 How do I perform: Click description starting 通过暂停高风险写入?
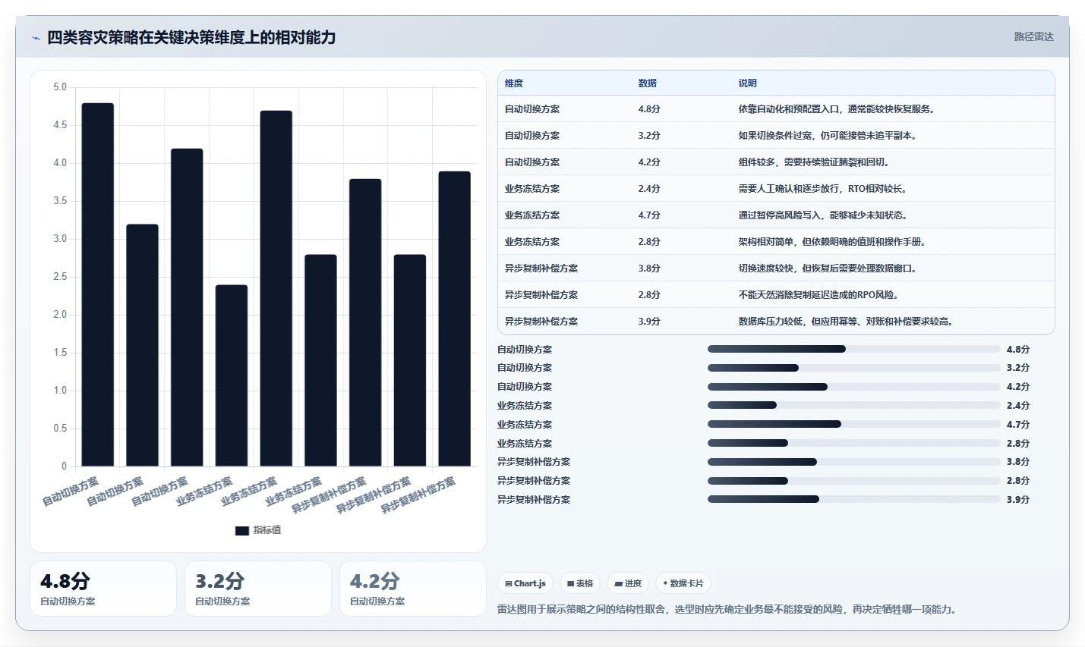[823, 215]
